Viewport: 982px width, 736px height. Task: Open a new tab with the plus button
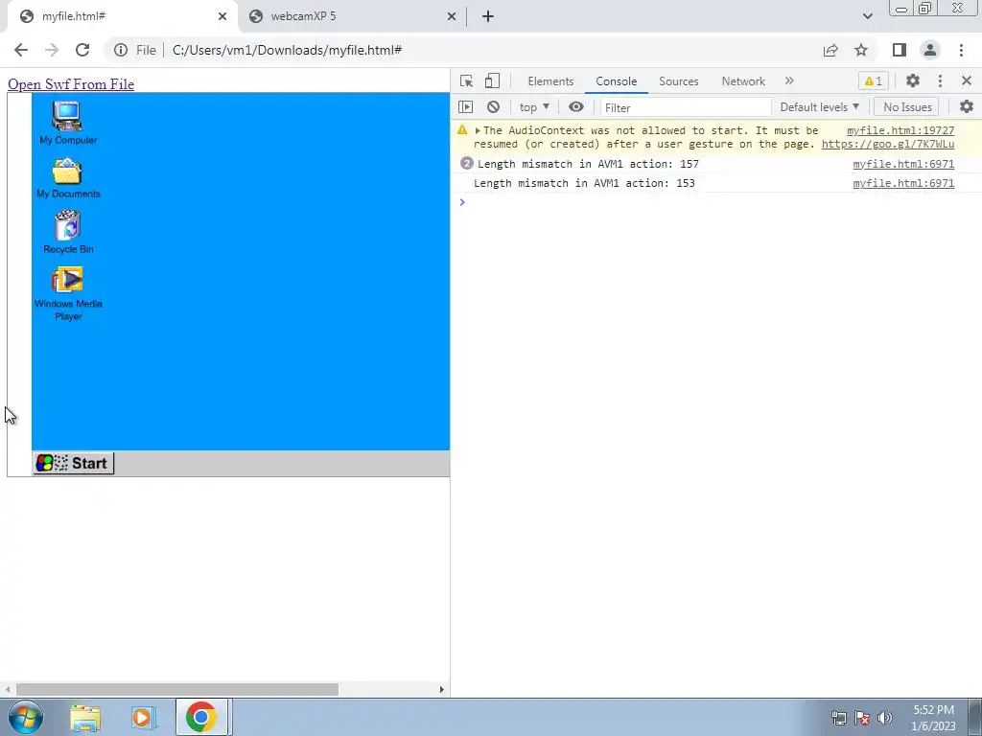(x=488, y=16)
